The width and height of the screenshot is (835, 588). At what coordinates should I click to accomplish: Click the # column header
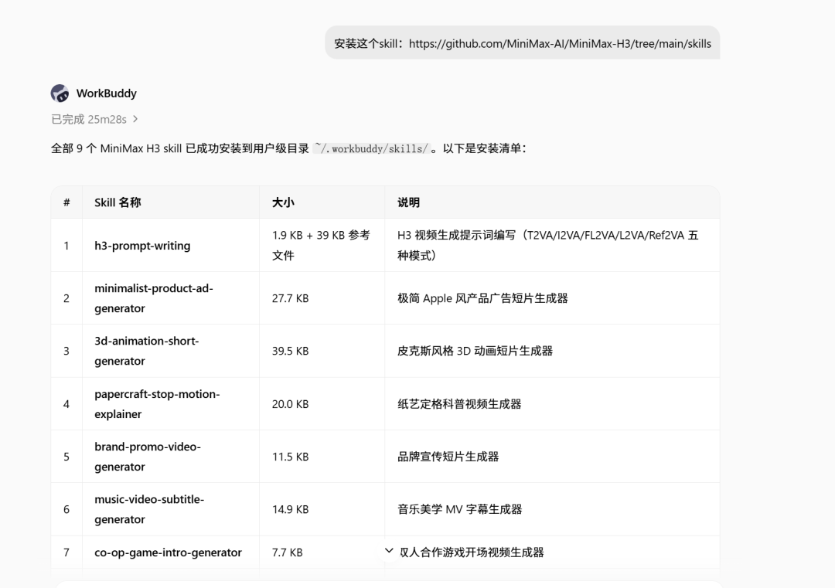click(x=66, y=202)
